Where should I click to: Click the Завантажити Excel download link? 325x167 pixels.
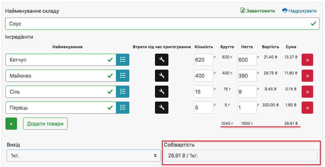pyautogui.click(x=258, y=11)
